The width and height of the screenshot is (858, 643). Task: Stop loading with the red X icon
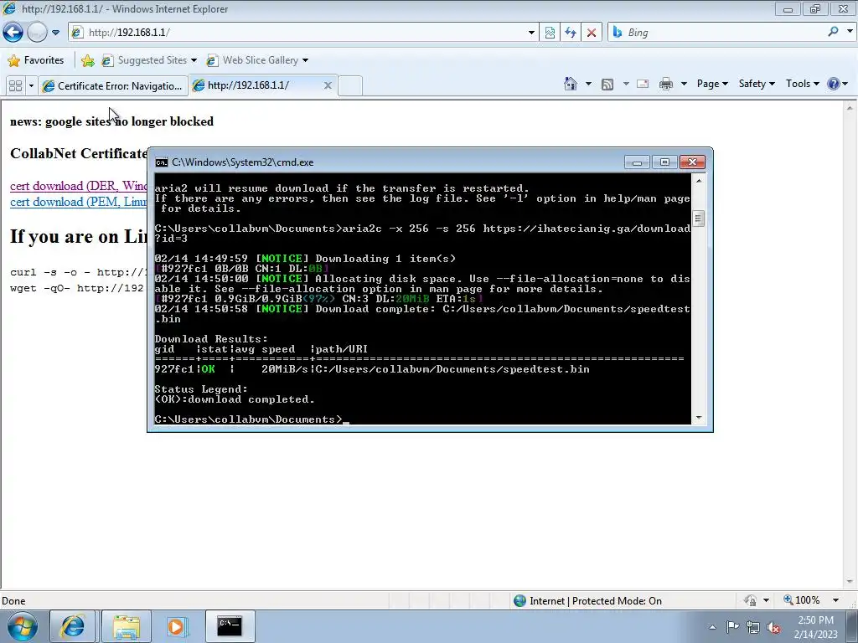pyautogui.click(x=592, y=33)
